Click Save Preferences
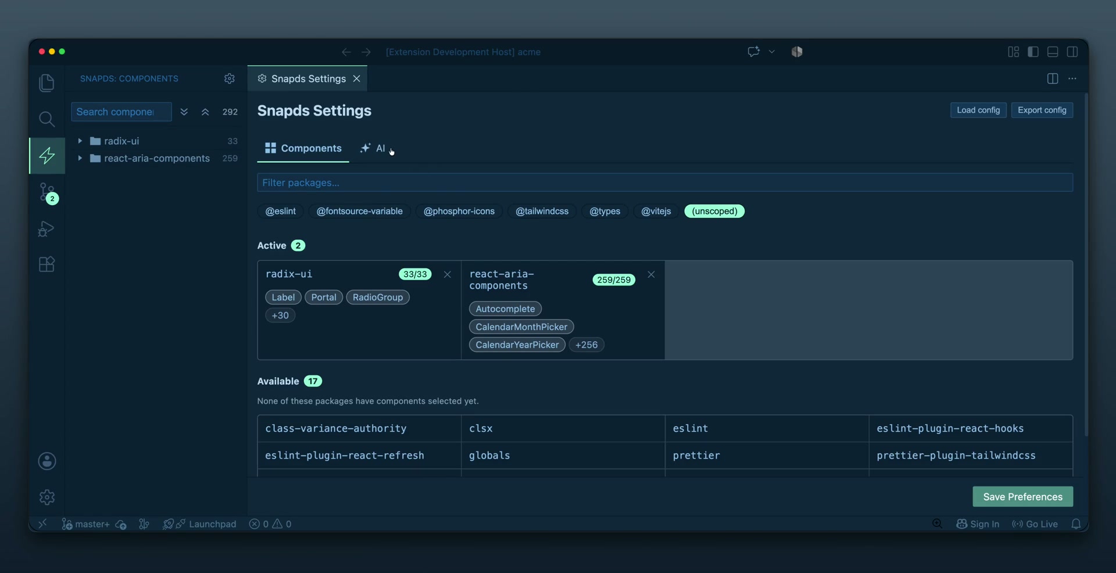This screenshot has width=1116, height=573. [x=1022, y=497]
